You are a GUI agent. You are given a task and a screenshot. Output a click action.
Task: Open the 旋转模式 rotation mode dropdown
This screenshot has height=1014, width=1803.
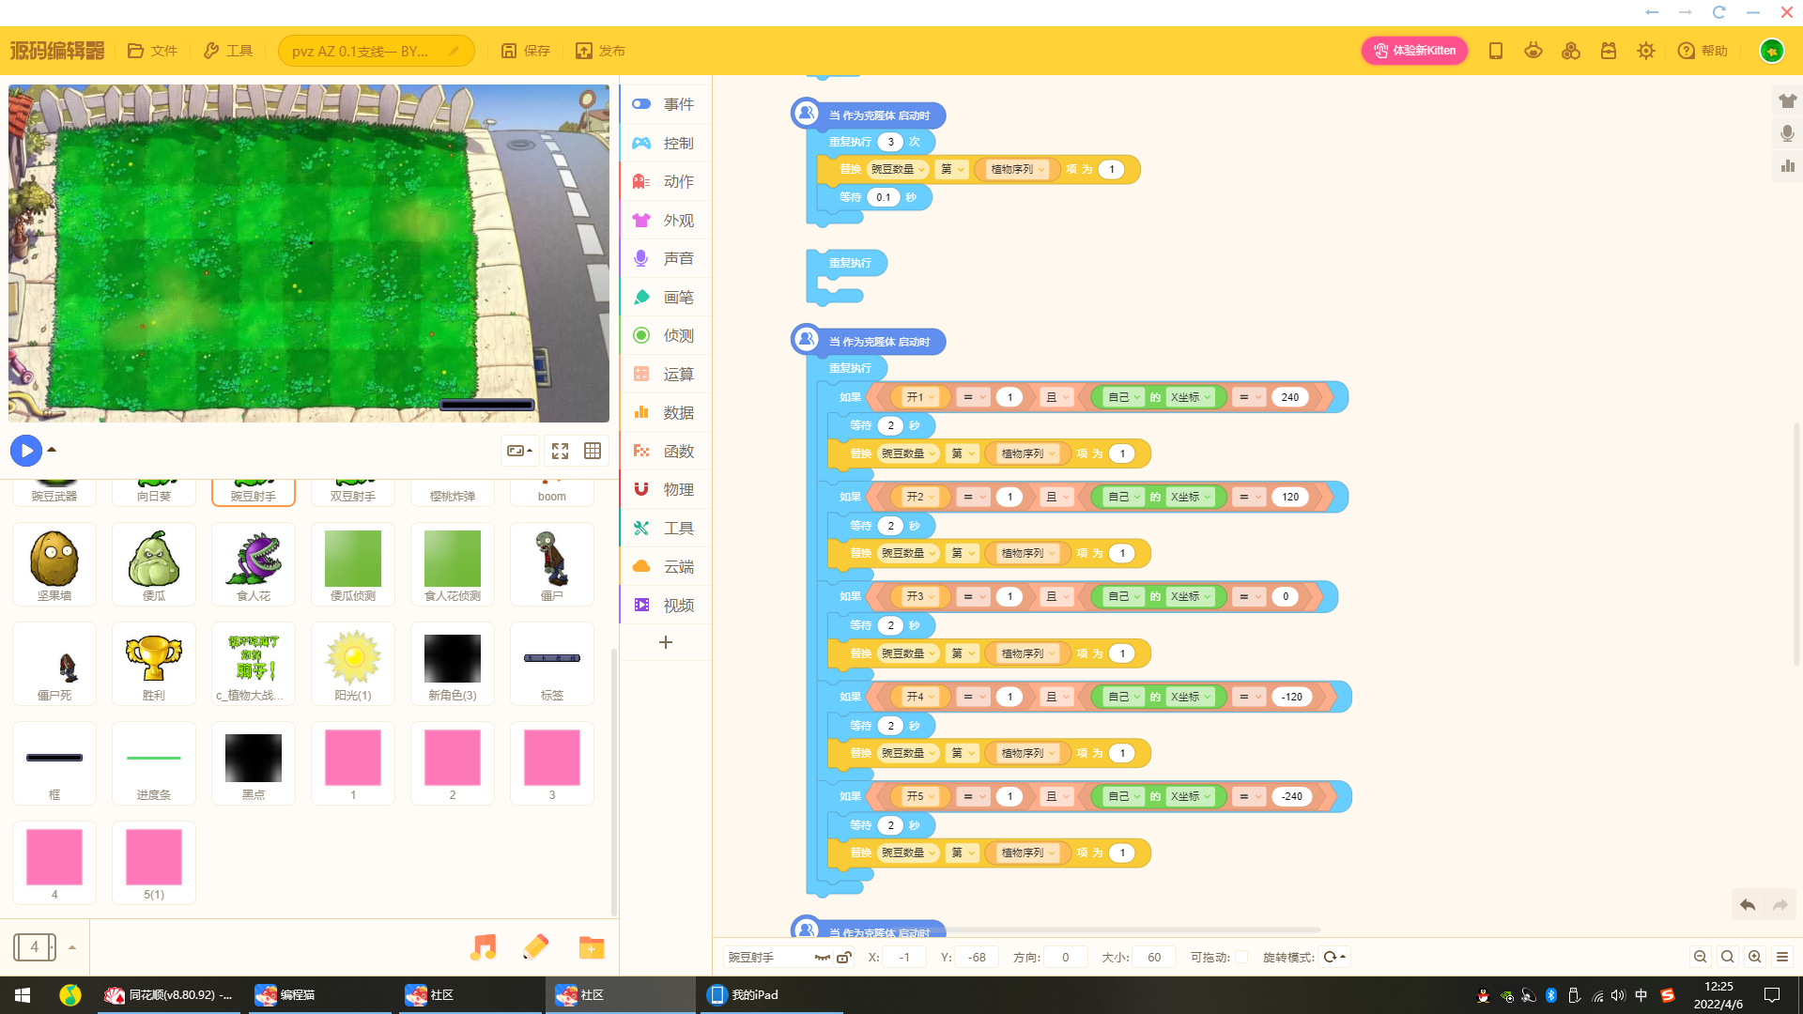click(1334, 958)
